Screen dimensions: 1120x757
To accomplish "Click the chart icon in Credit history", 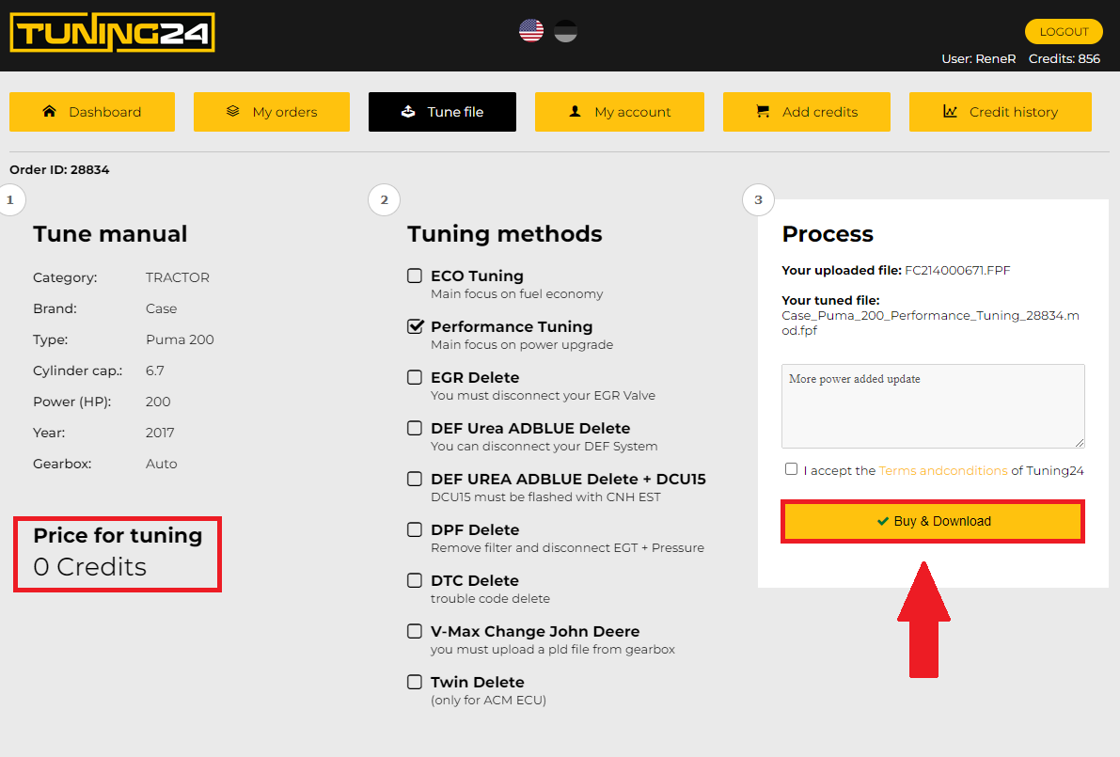I will coord(950,111).
